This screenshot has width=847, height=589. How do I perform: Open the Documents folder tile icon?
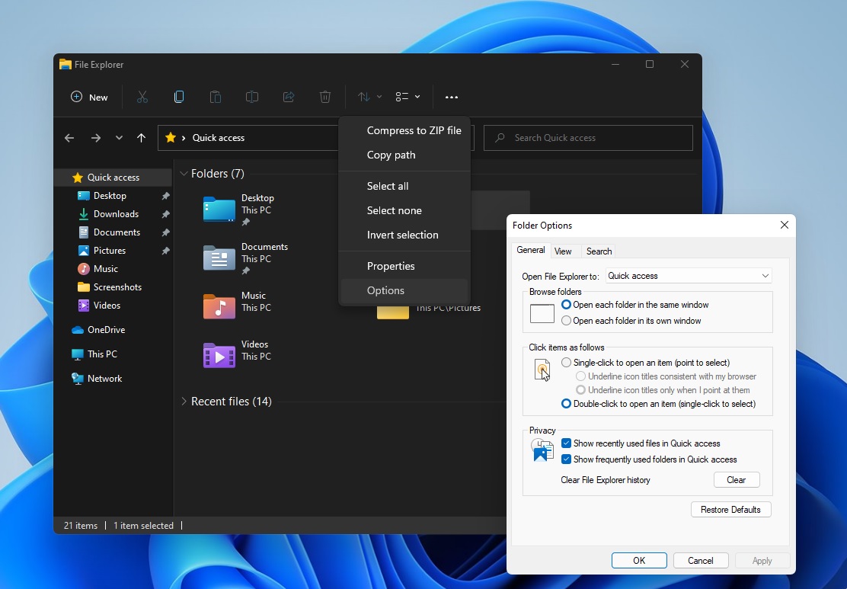point(219,258)
